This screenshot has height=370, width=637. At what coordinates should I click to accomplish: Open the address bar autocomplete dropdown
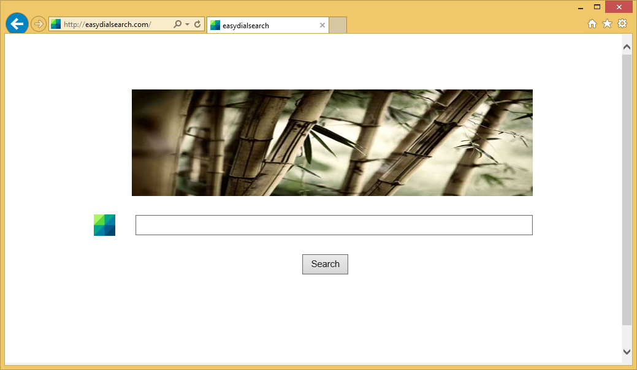coord(186,23)
